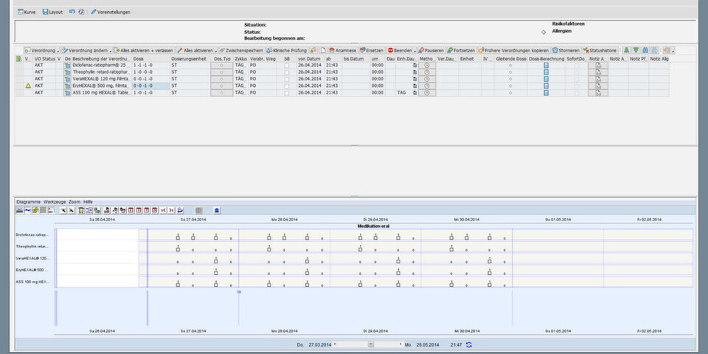Click the blank document icon in toolbar
Screen dimensions: 708x354
pos(323,50)
